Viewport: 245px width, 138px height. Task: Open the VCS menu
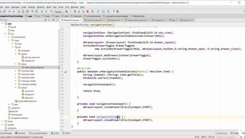[67, 7]
